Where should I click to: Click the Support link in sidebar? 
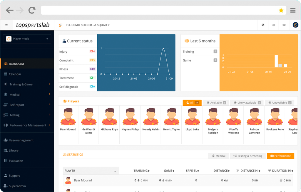click(x=14, y=175)
